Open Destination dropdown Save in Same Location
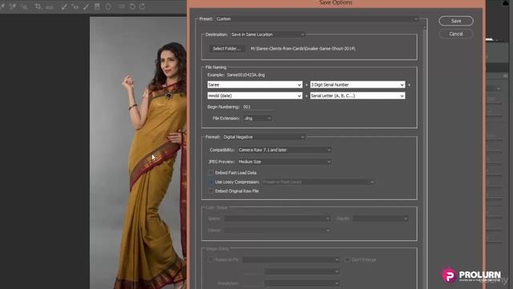This screenshot has width=513, height=289. 268,35
